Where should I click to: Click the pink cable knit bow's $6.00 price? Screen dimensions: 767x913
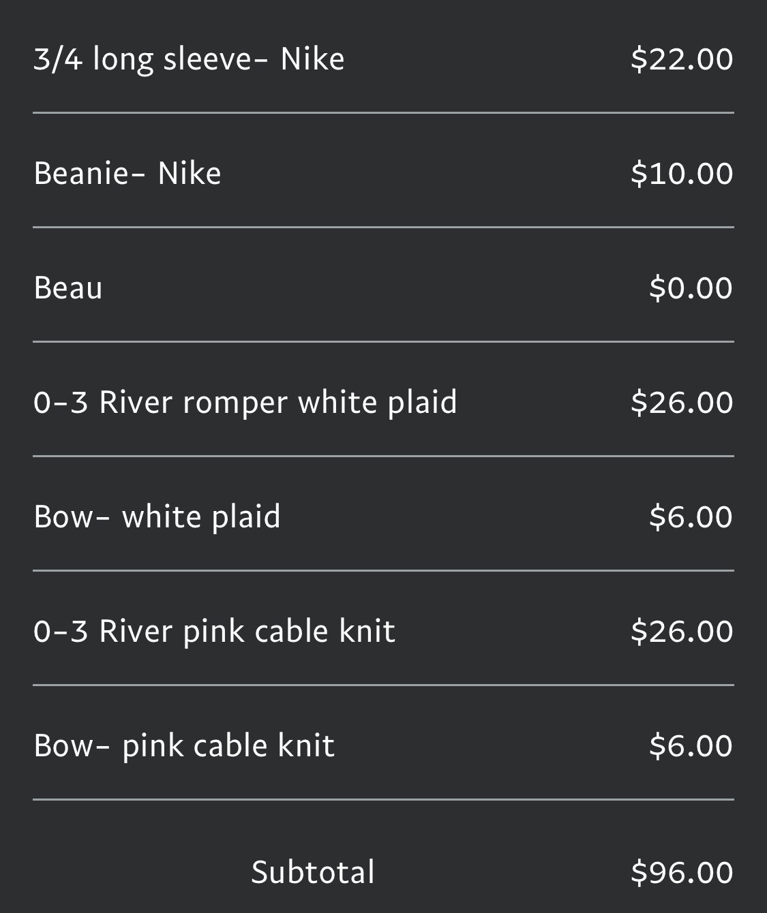691,745
